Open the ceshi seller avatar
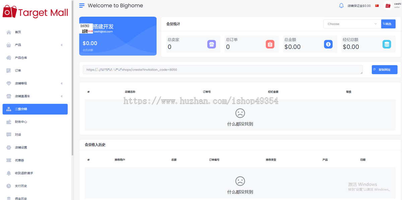Screen dimensions: 402x200 (x=388, y=6)
